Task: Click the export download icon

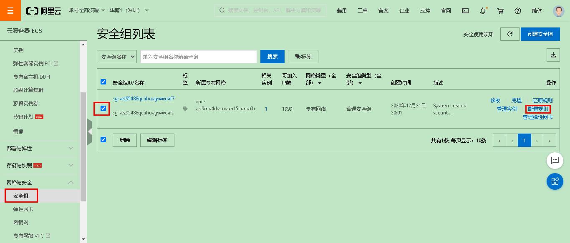Action: pos(553,55)
